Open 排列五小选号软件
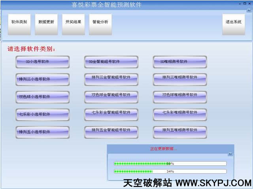Viewport: 253px width, 189px height. (42, 132)
